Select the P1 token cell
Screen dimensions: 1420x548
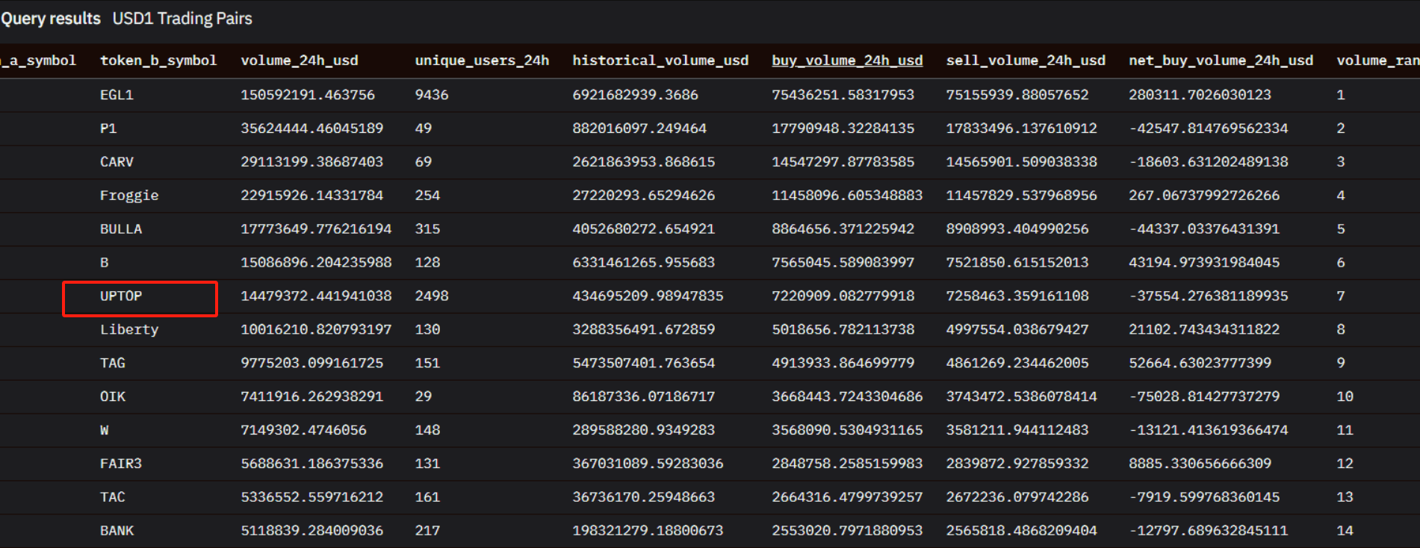(x=108, y=128)
